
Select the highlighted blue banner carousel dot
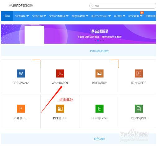click(x=98, y=41)
